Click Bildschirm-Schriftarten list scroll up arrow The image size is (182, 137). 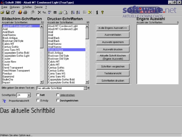[41, 26]
